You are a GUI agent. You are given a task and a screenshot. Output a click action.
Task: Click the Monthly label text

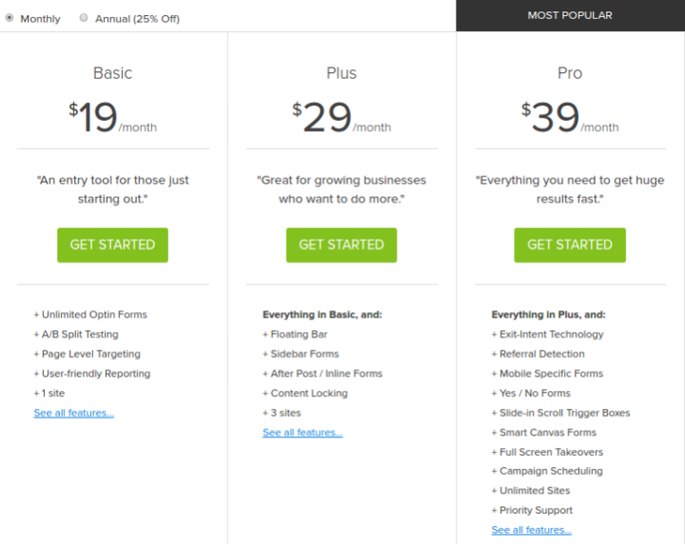40,19
